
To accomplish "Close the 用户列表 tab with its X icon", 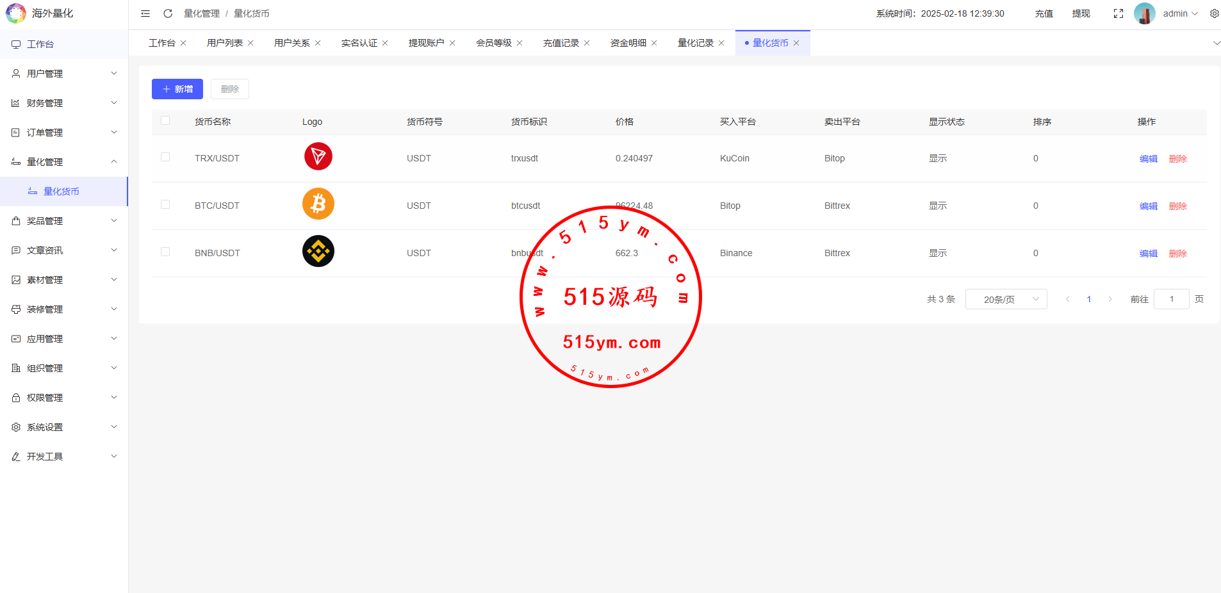I will 250,43.
